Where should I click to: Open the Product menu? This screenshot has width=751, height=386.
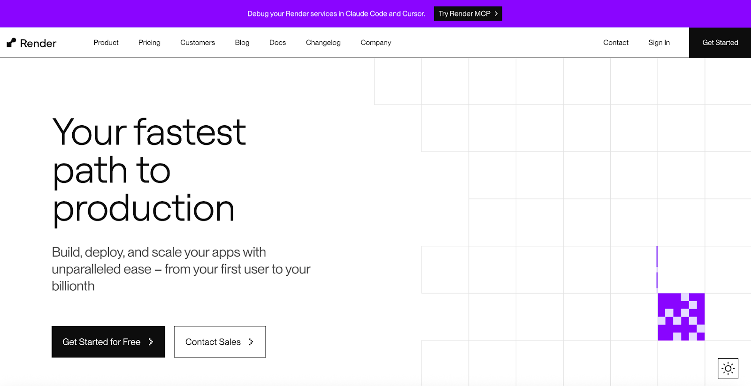click(x=106, y=42)
